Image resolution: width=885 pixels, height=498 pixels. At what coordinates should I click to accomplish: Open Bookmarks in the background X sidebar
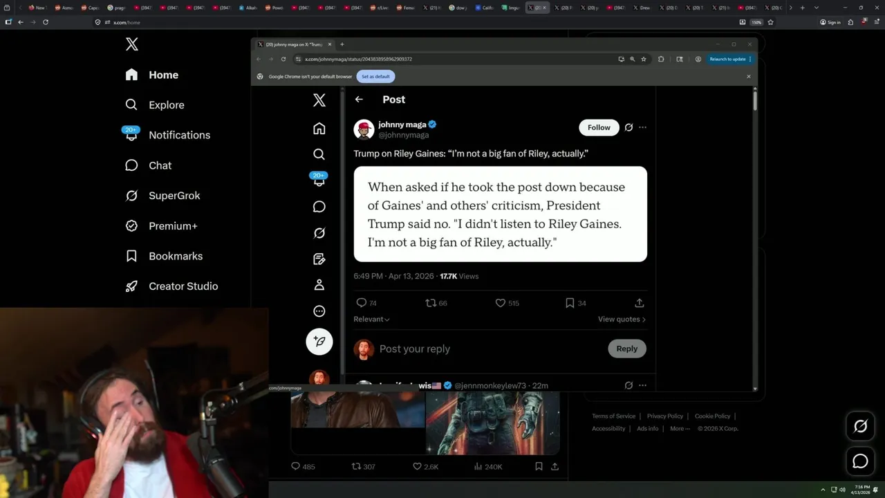[164, 256]
